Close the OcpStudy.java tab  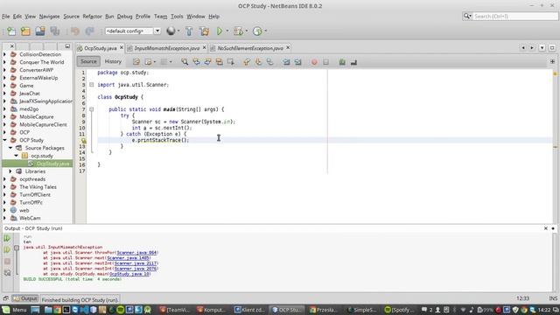(122, 47)
